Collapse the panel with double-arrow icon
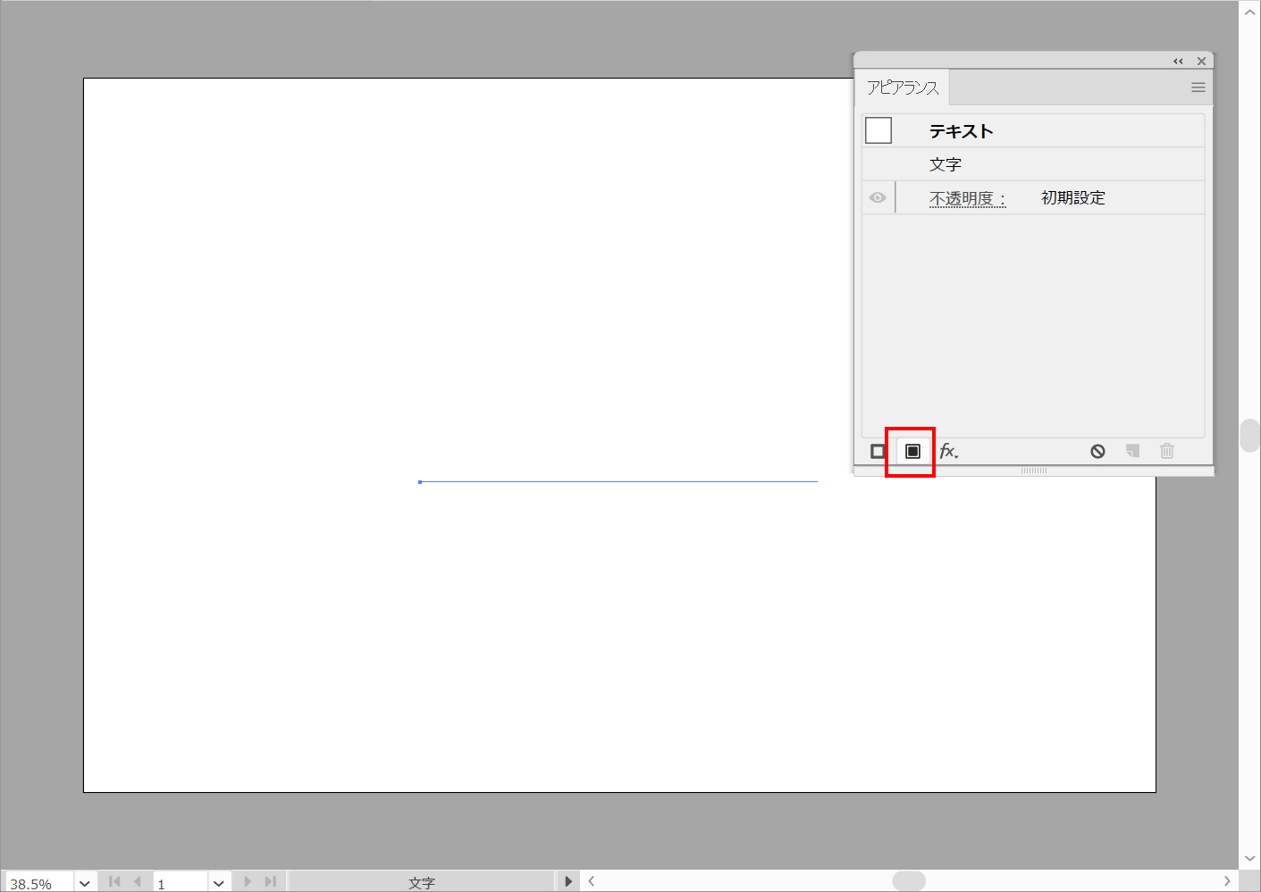This screenshot has width=1261, height=892. (x=1178, y=62)
